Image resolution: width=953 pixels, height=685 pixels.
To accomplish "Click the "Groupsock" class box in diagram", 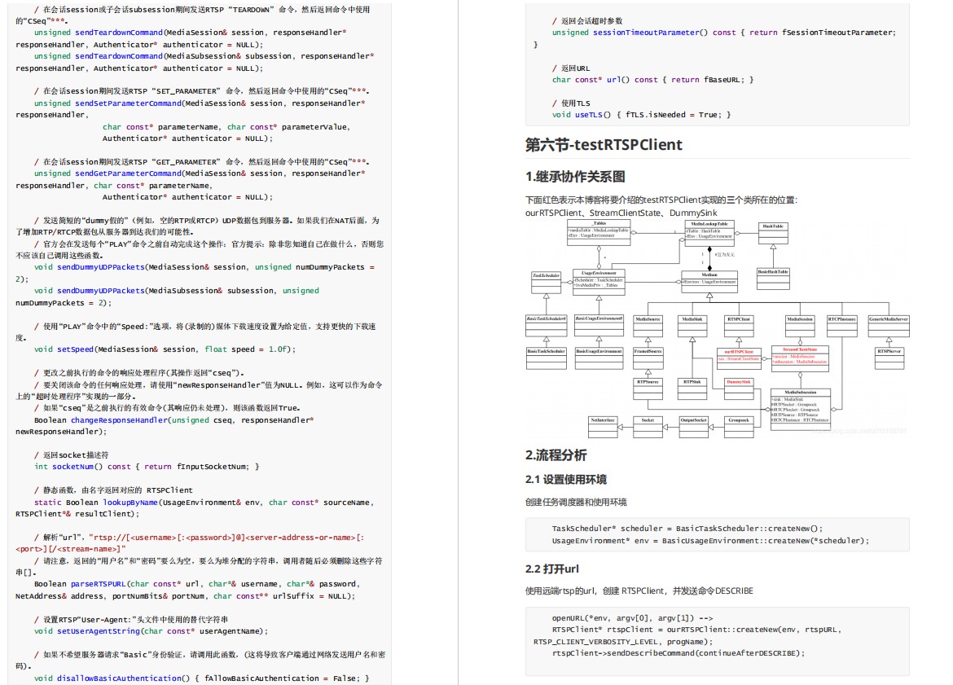I will coord(739,428).
